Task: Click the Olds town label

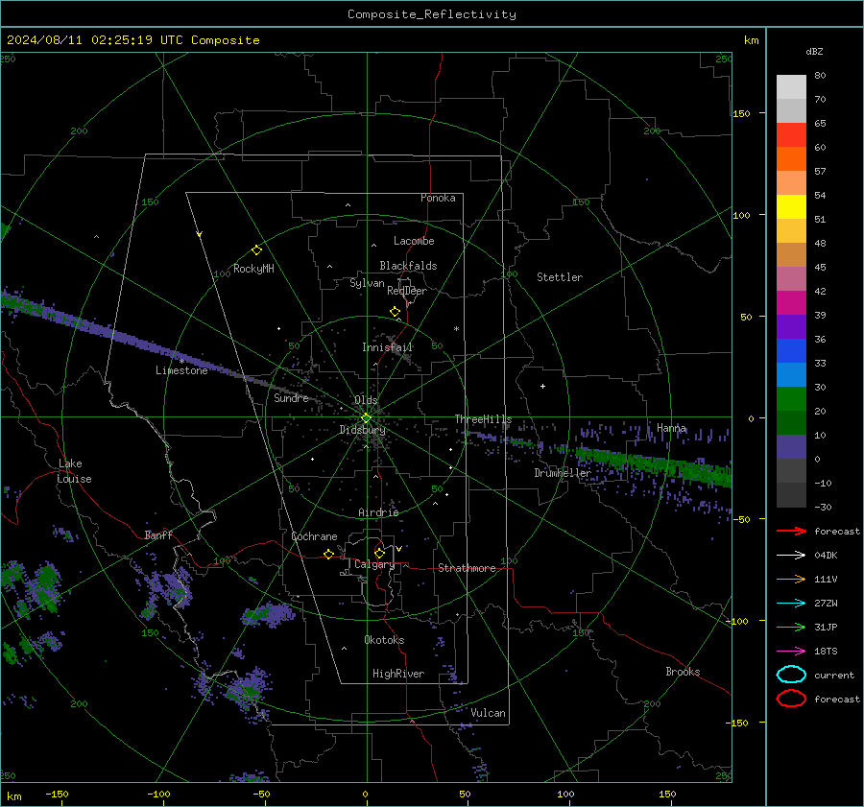Action: [366, 400]
